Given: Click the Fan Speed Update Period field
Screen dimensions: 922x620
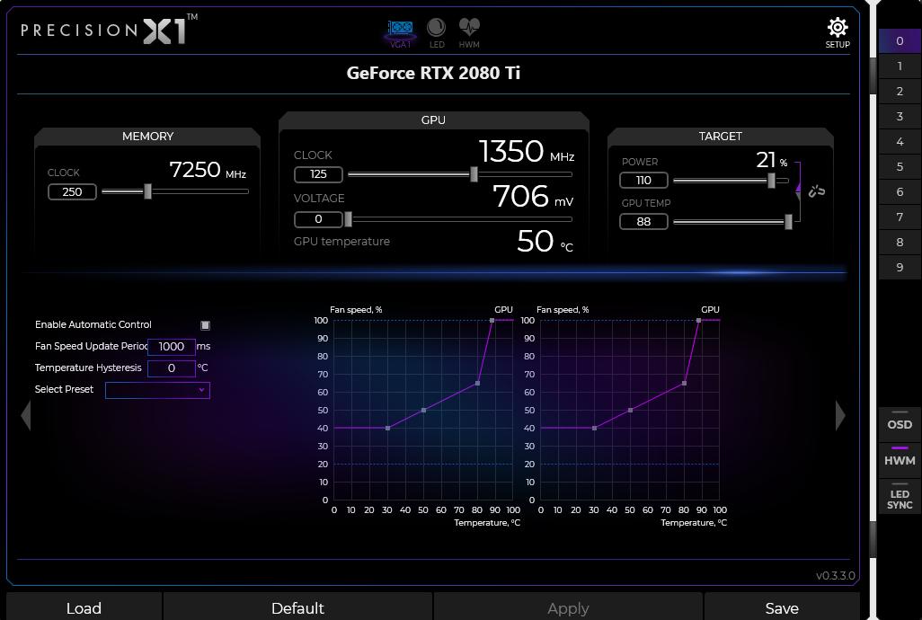Looking at the screenshot, I should (x=171, y=347).
